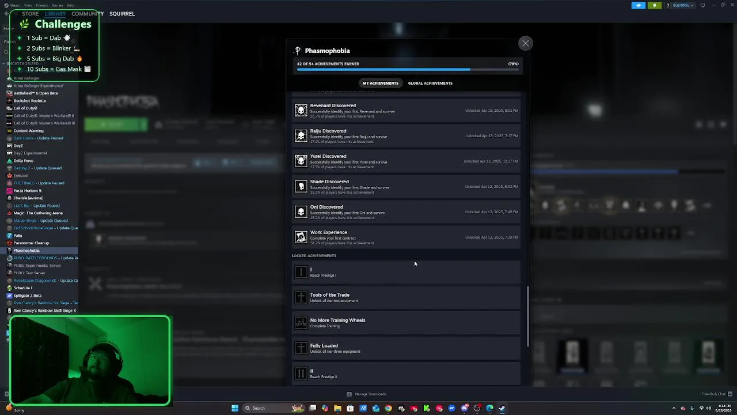Select Battlefield 6 Open Beta in library
737x415 pixels.
click(36, 93)
